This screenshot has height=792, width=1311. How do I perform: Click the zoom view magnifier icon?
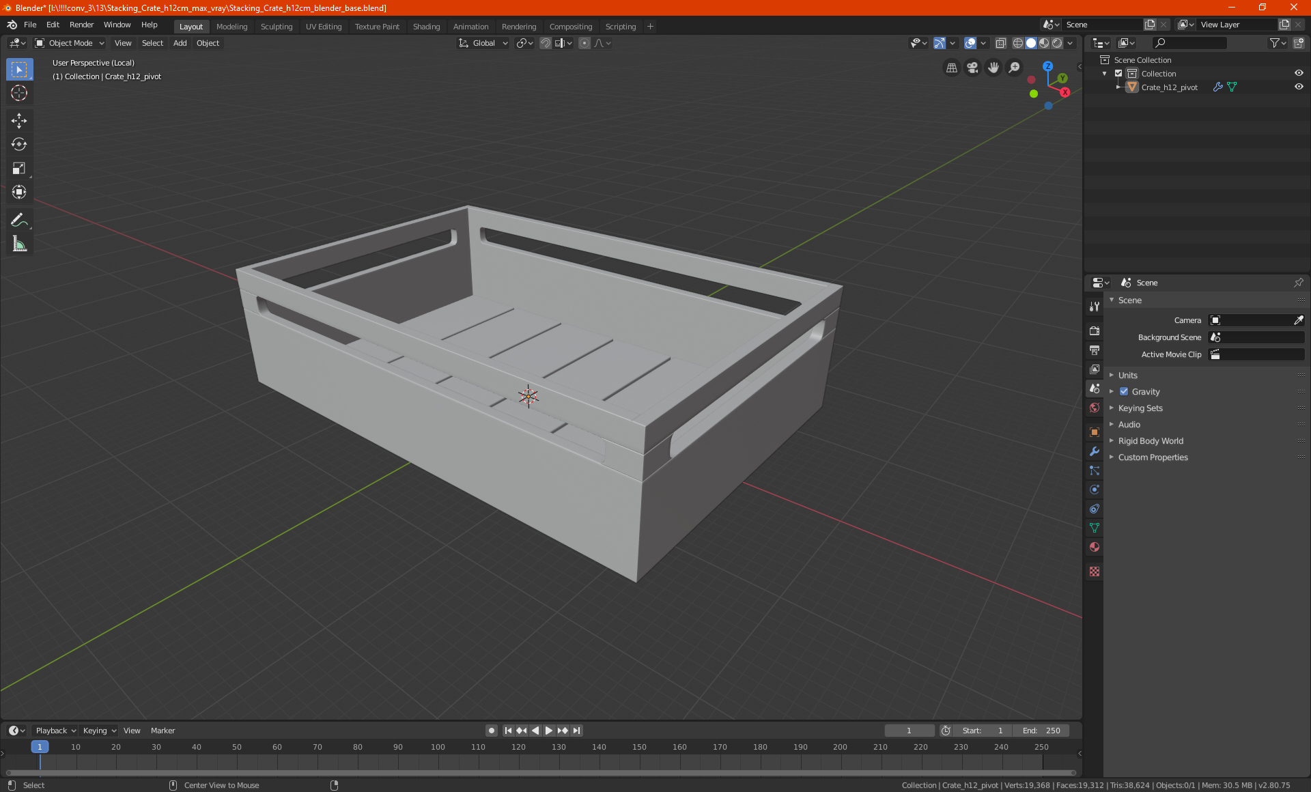(x=1015, y=68)
